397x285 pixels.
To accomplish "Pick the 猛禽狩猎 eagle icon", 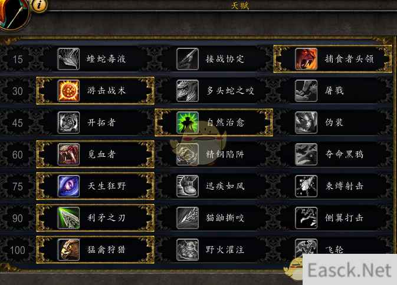I will point(68,250).
